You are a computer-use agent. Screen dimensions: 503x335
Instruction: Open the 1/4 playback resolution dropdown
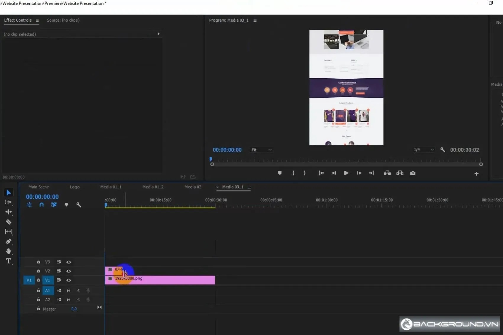(423, 150)
